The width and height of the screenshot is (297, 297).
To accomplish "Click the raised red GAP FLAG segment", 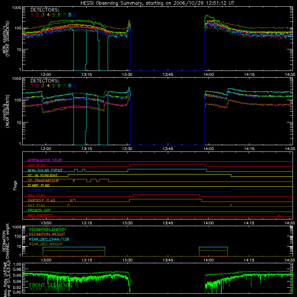I will 168,164.
